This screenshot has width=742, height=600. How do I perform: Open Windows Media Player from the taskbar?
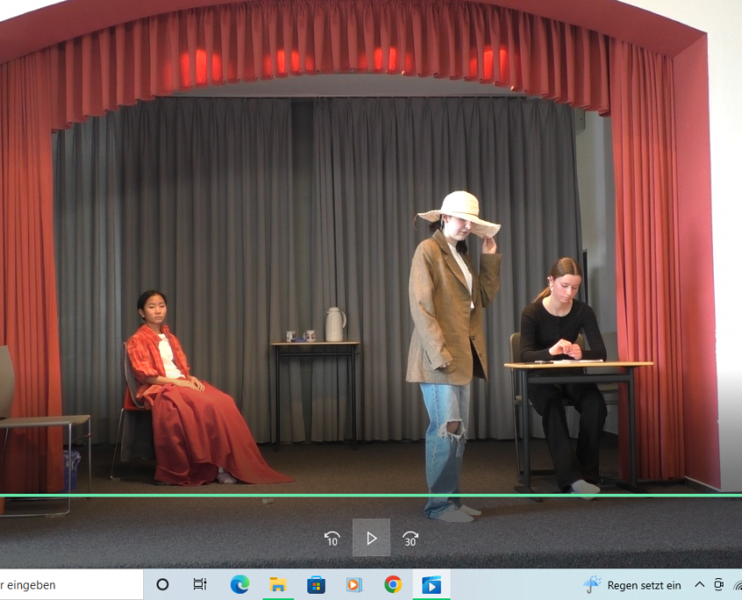(x=354, y=584)
